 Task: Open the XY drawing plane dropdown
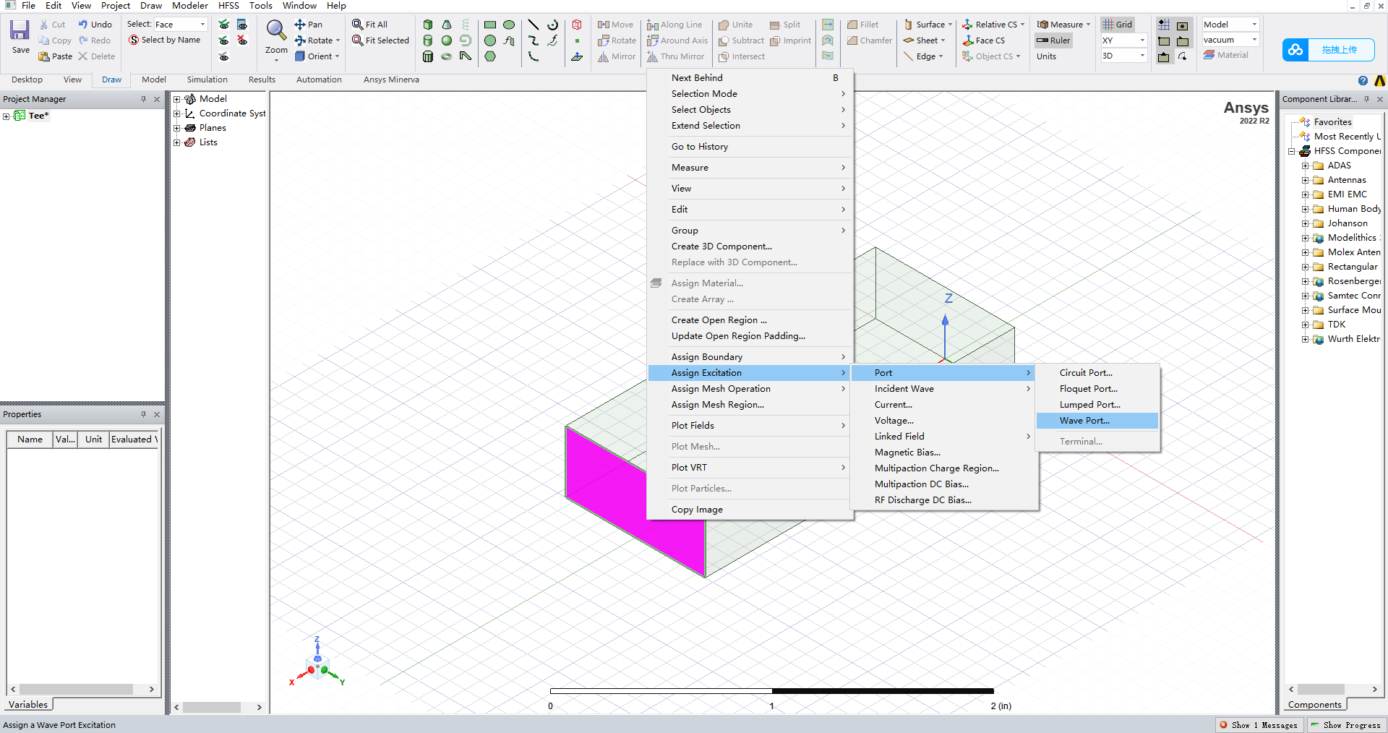click(1124, 40)
